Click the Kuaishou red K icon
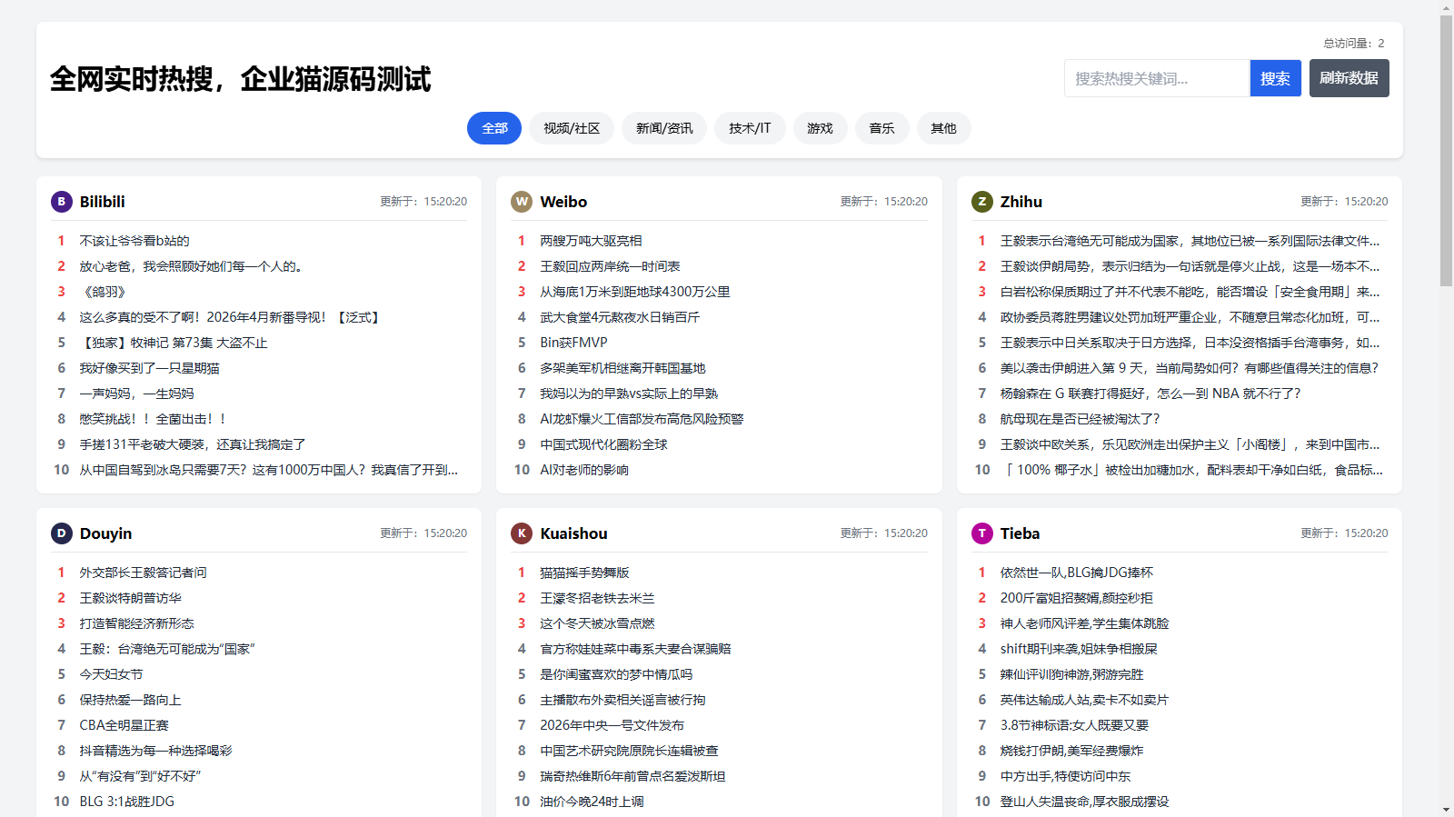 [x=522, y=533]
